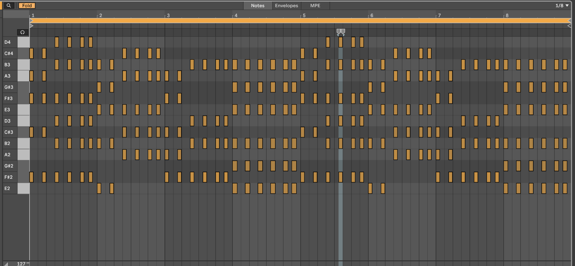Select the last B3 note in bar 8

tap(565, 65)
